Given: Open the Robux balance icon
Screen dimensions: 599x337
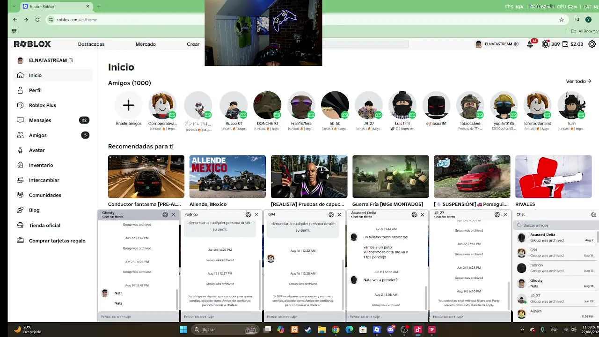Looking at the screenshot, I should 545,44.
